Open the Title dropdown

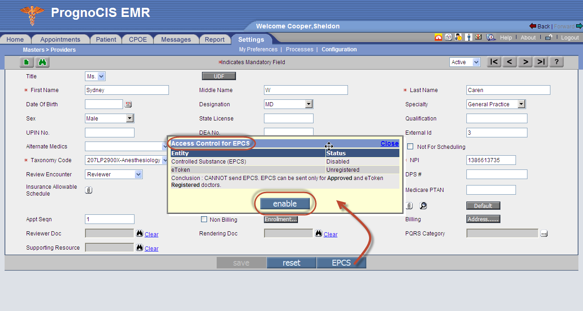pyautogui.click(x=95, y=76)
